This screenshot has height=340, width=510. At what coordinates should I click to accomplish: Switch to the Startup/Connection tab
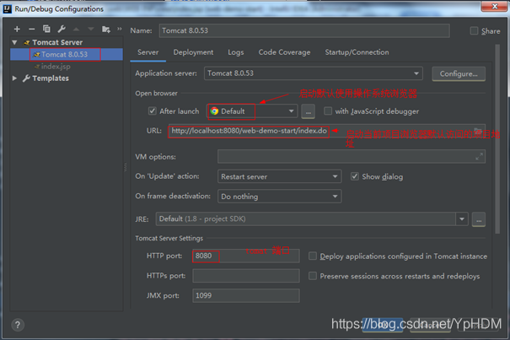[357, 52]
